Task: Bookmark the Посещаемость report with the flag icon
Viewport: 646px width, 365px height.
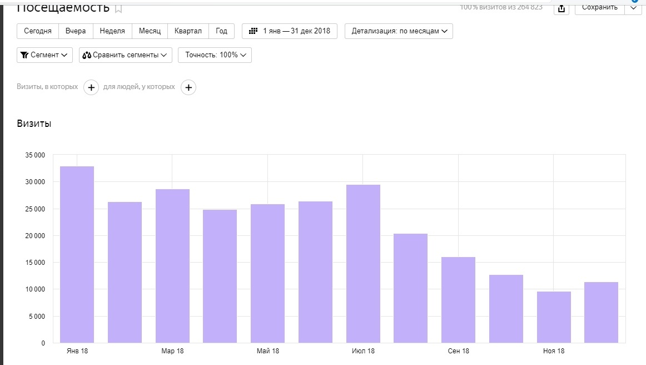Action: coord(118,8)
